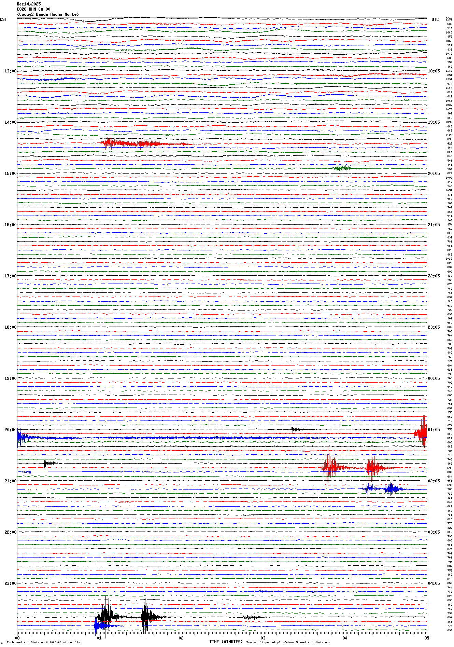Select the 18:05 UTC time marker
Viewport: 454px width, 647px height.
coord(434,71)
